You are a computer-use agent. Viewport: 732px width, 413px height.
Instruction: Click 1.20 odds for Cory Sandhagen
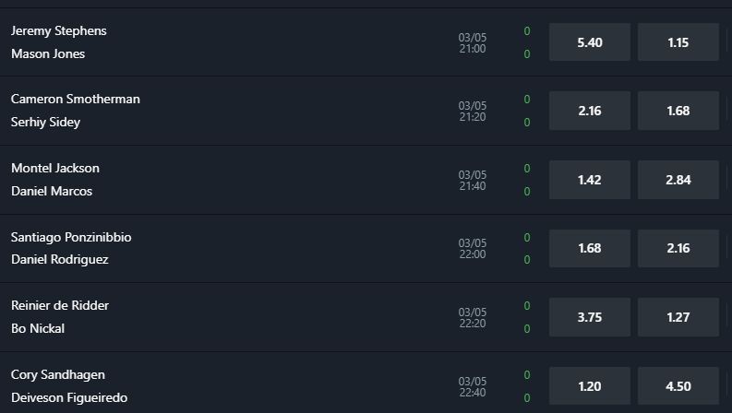[x=590, y=386]
